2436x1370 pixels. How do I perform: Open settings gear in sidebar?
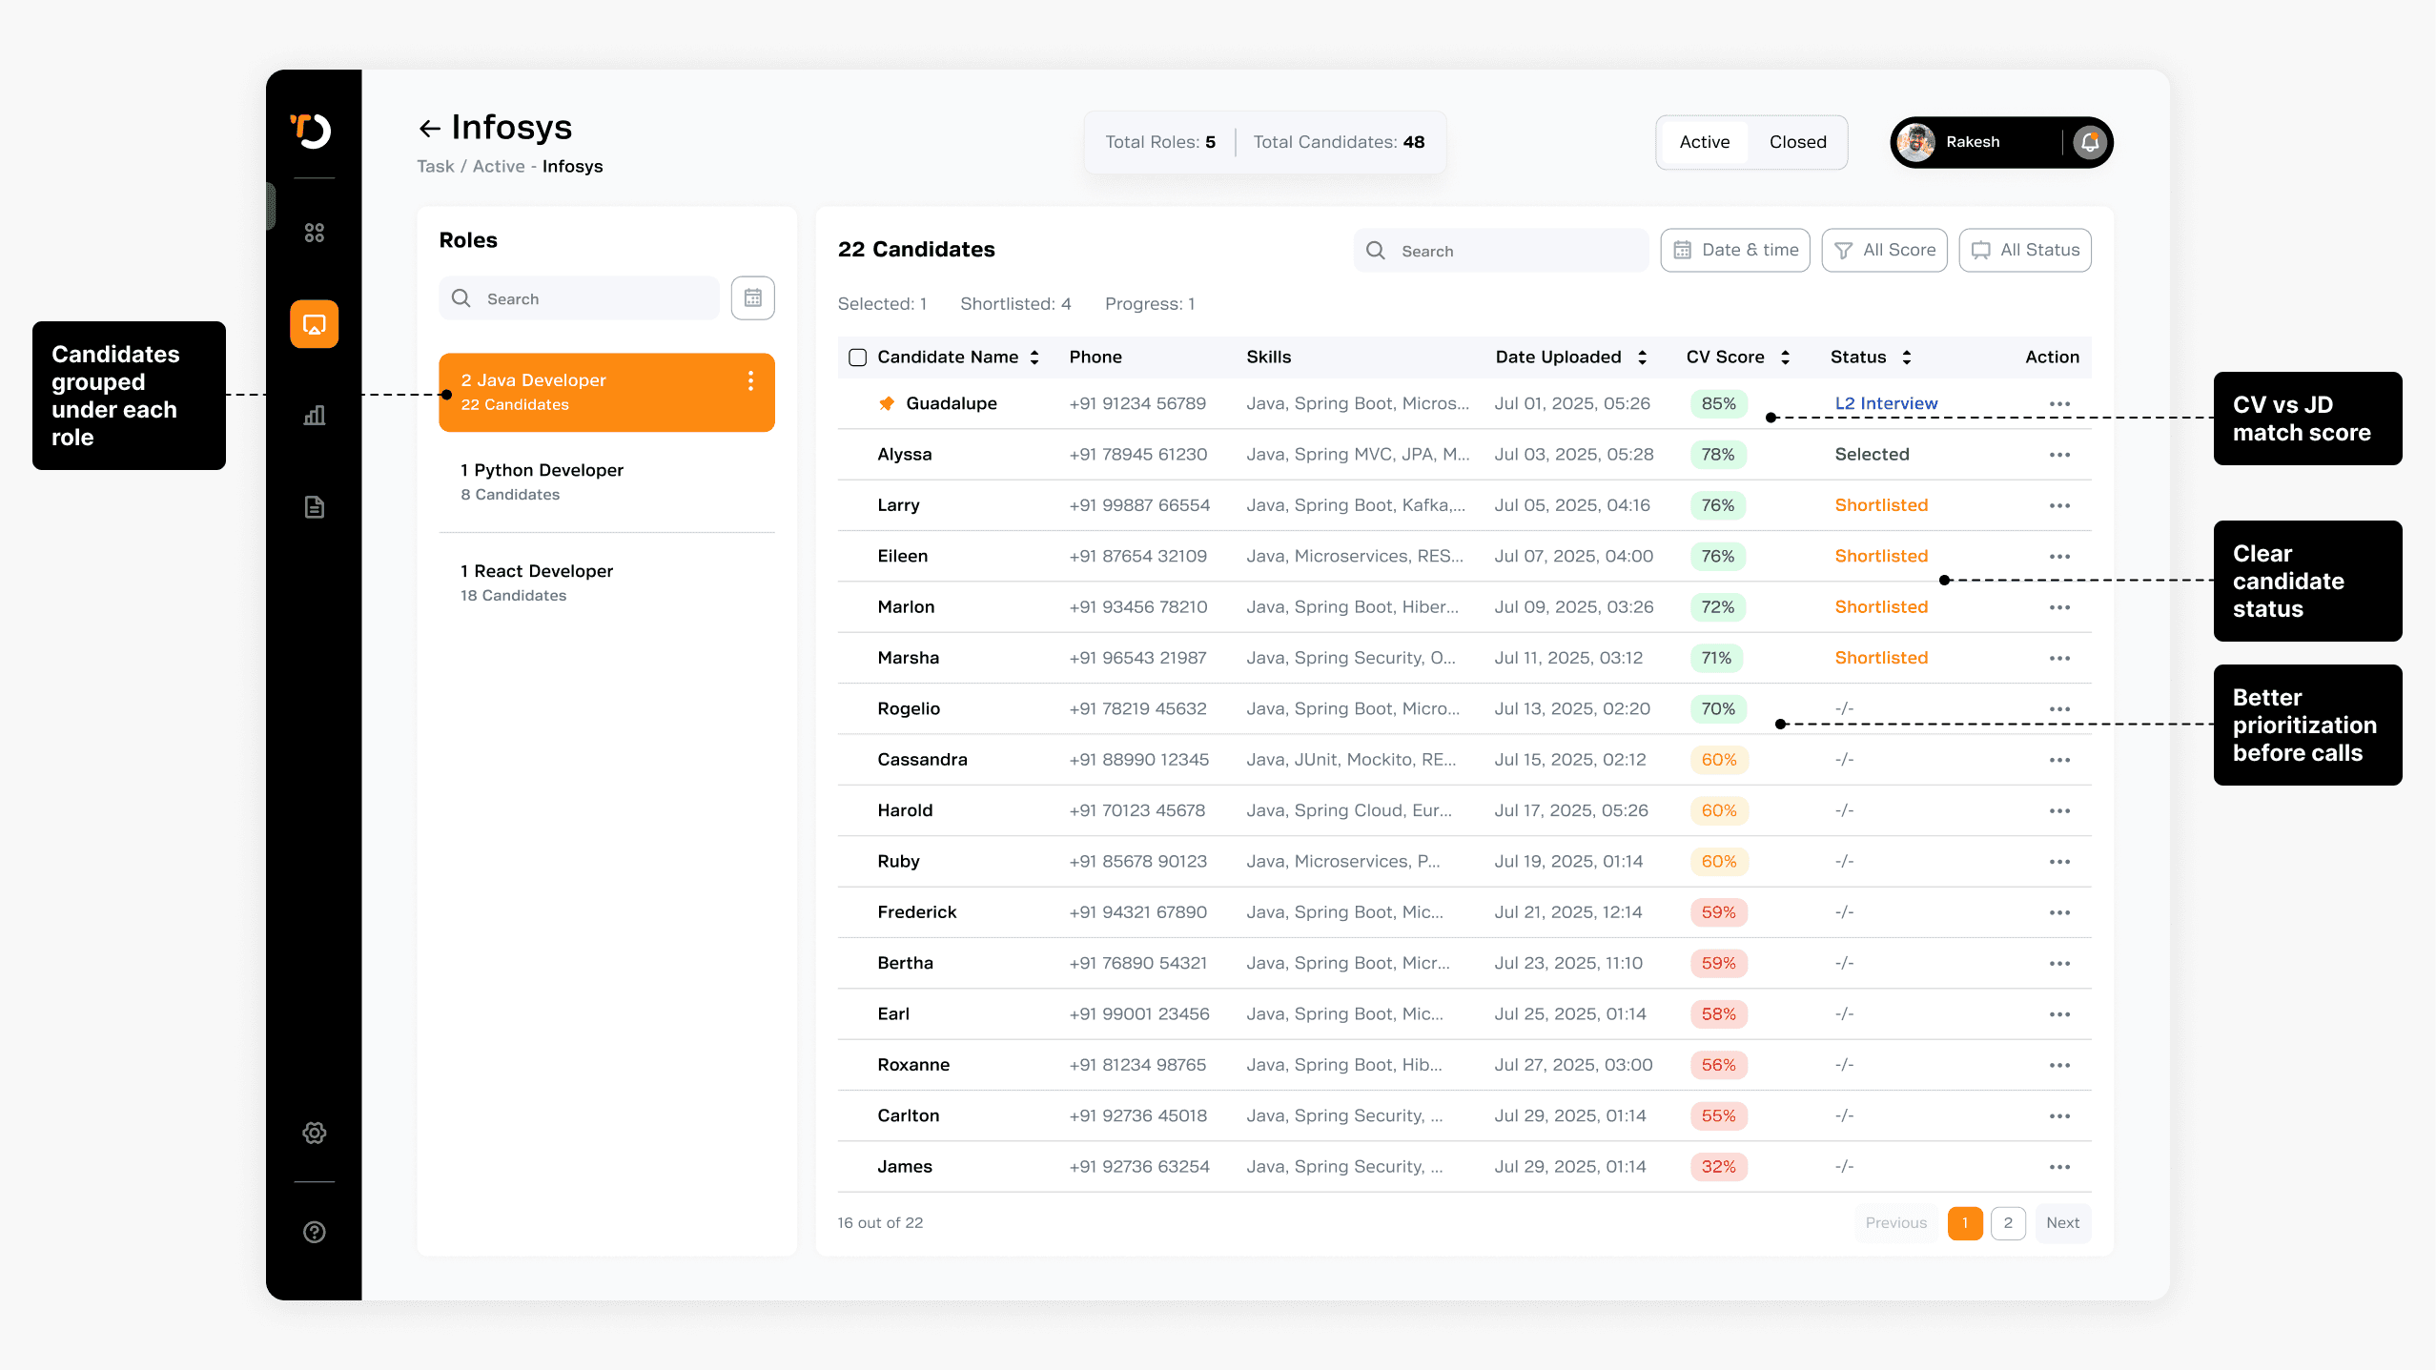[315, 1133]
